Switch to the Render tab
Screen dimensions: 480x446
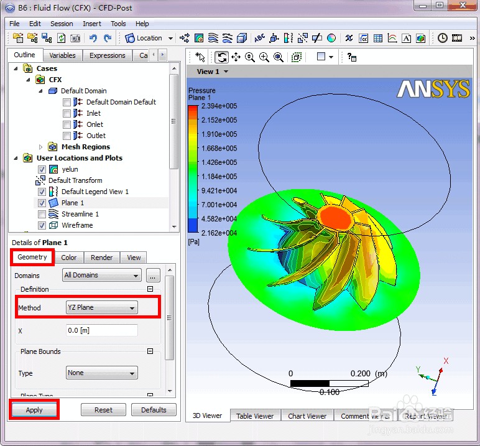pos(101,258)
